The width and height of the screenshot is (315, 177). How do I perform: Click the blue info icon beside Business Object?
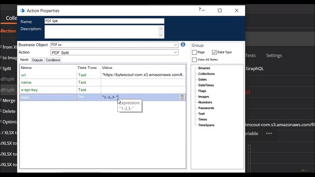coord(183,45)
